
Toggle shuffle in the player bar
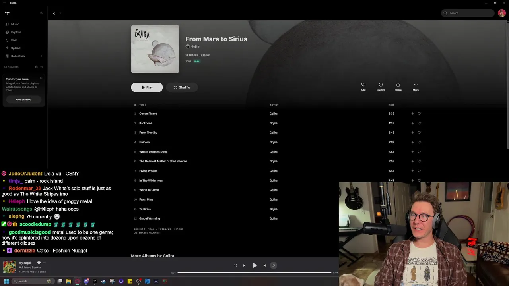point(235,265)
